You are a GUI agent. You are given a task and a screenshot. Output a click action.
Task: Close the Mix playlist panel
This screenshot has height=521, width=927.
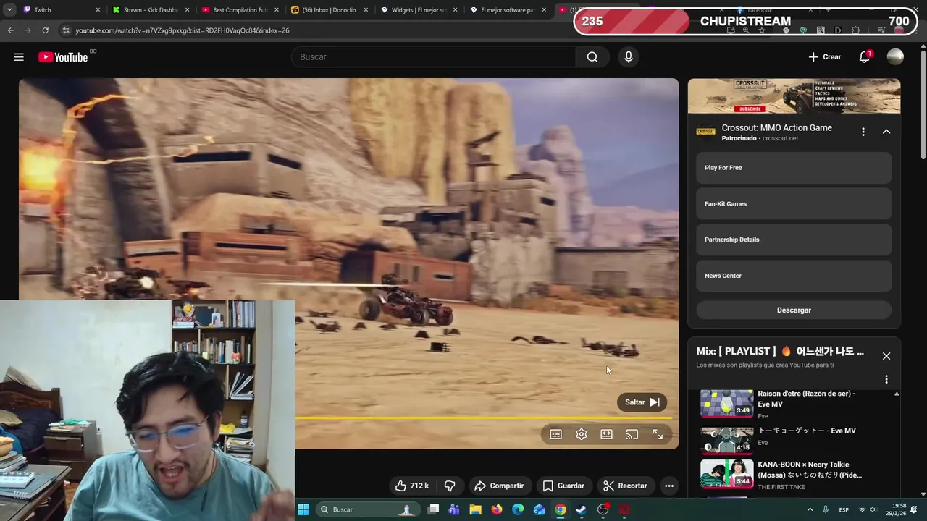tap(886, 356)
